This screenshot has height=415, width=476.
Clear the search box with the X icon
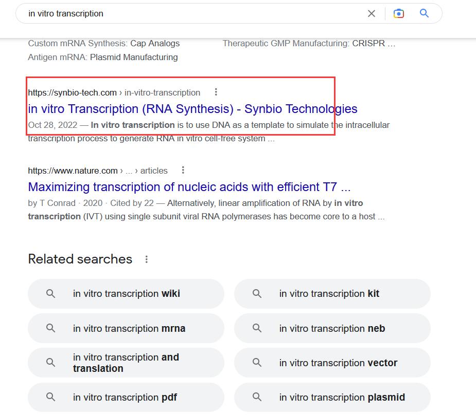[372, 14]
